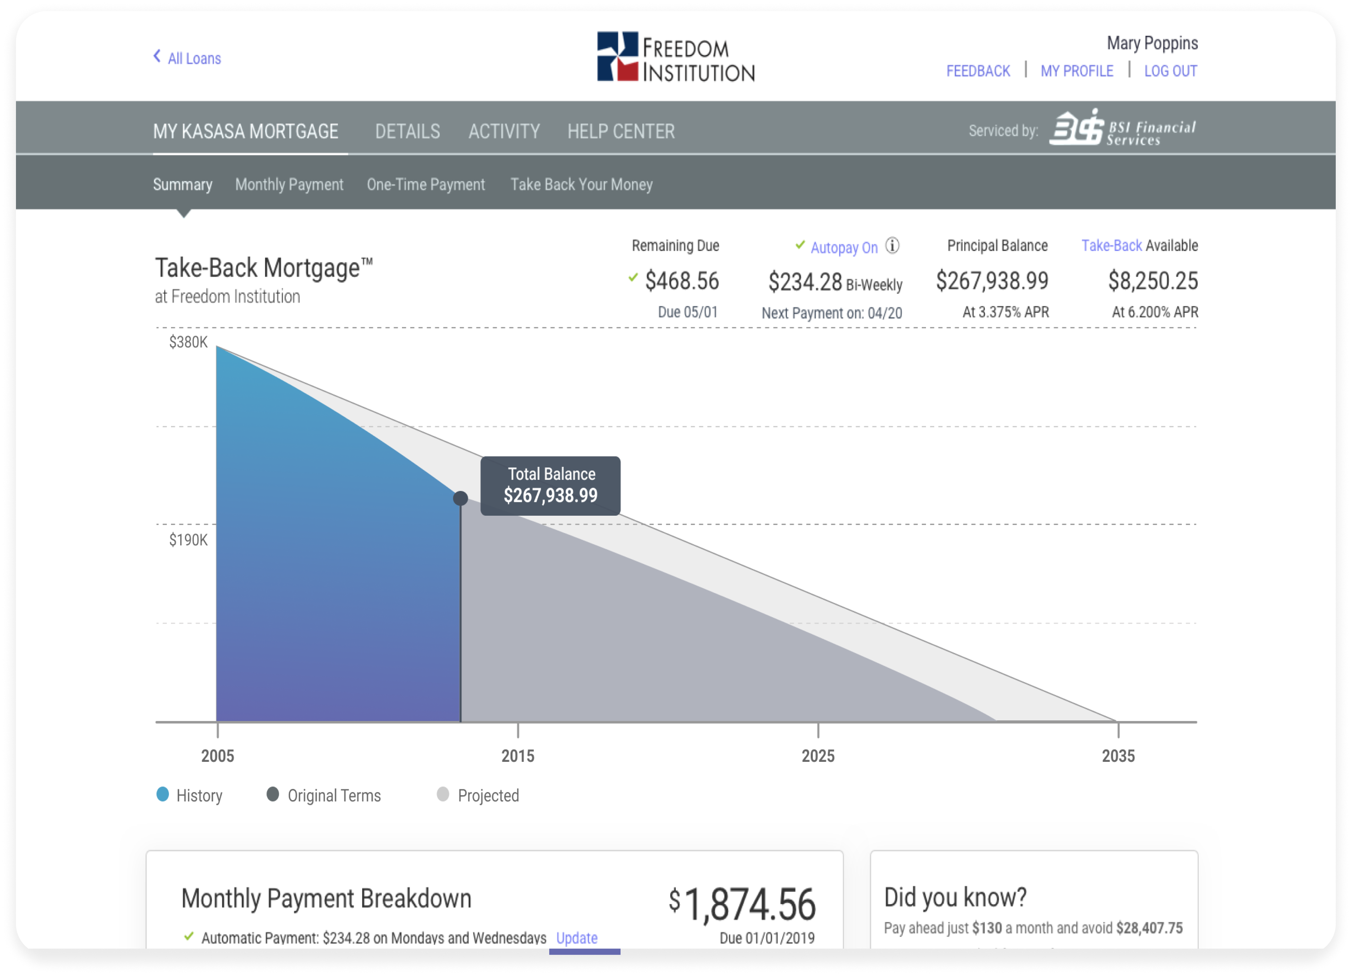The image size is (1351, 975).
Task: Click the $468.56 Remaining Due amount
Action: 682,281
